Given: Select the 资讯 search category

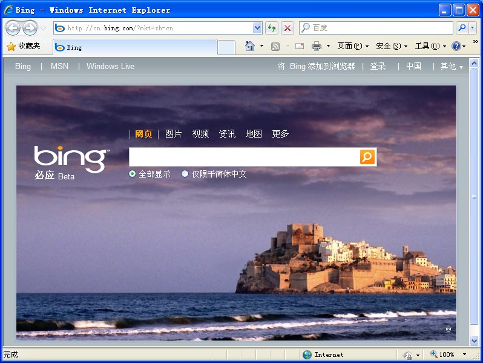Looking at the screenshot, I should point(227,134).
